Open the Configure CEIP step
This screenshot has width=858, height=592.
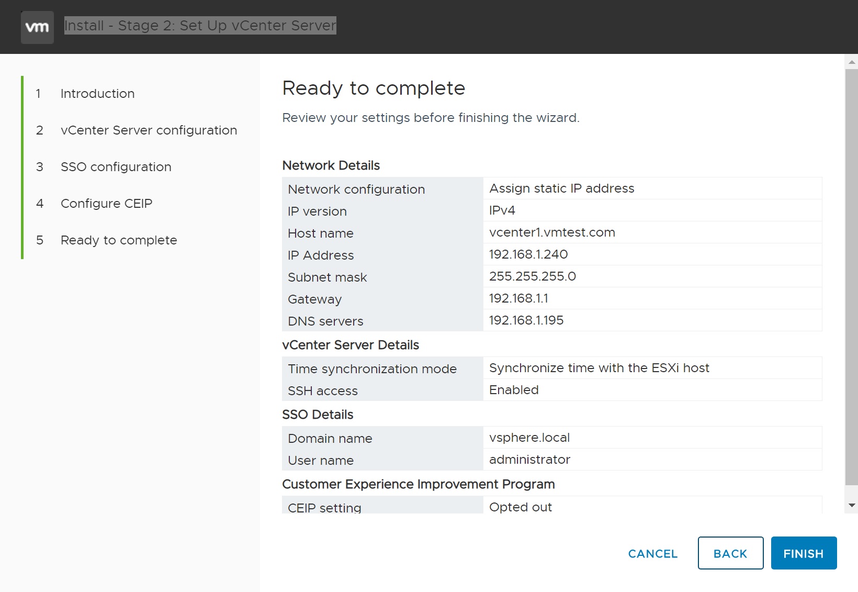[x=106, y=204]
